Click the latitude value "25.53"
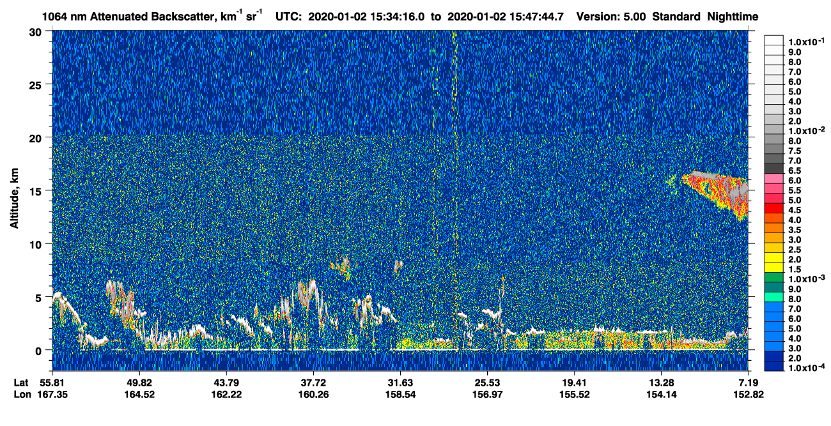The height and width of the screenshot is (426, 831). click(x=487, y=383)
